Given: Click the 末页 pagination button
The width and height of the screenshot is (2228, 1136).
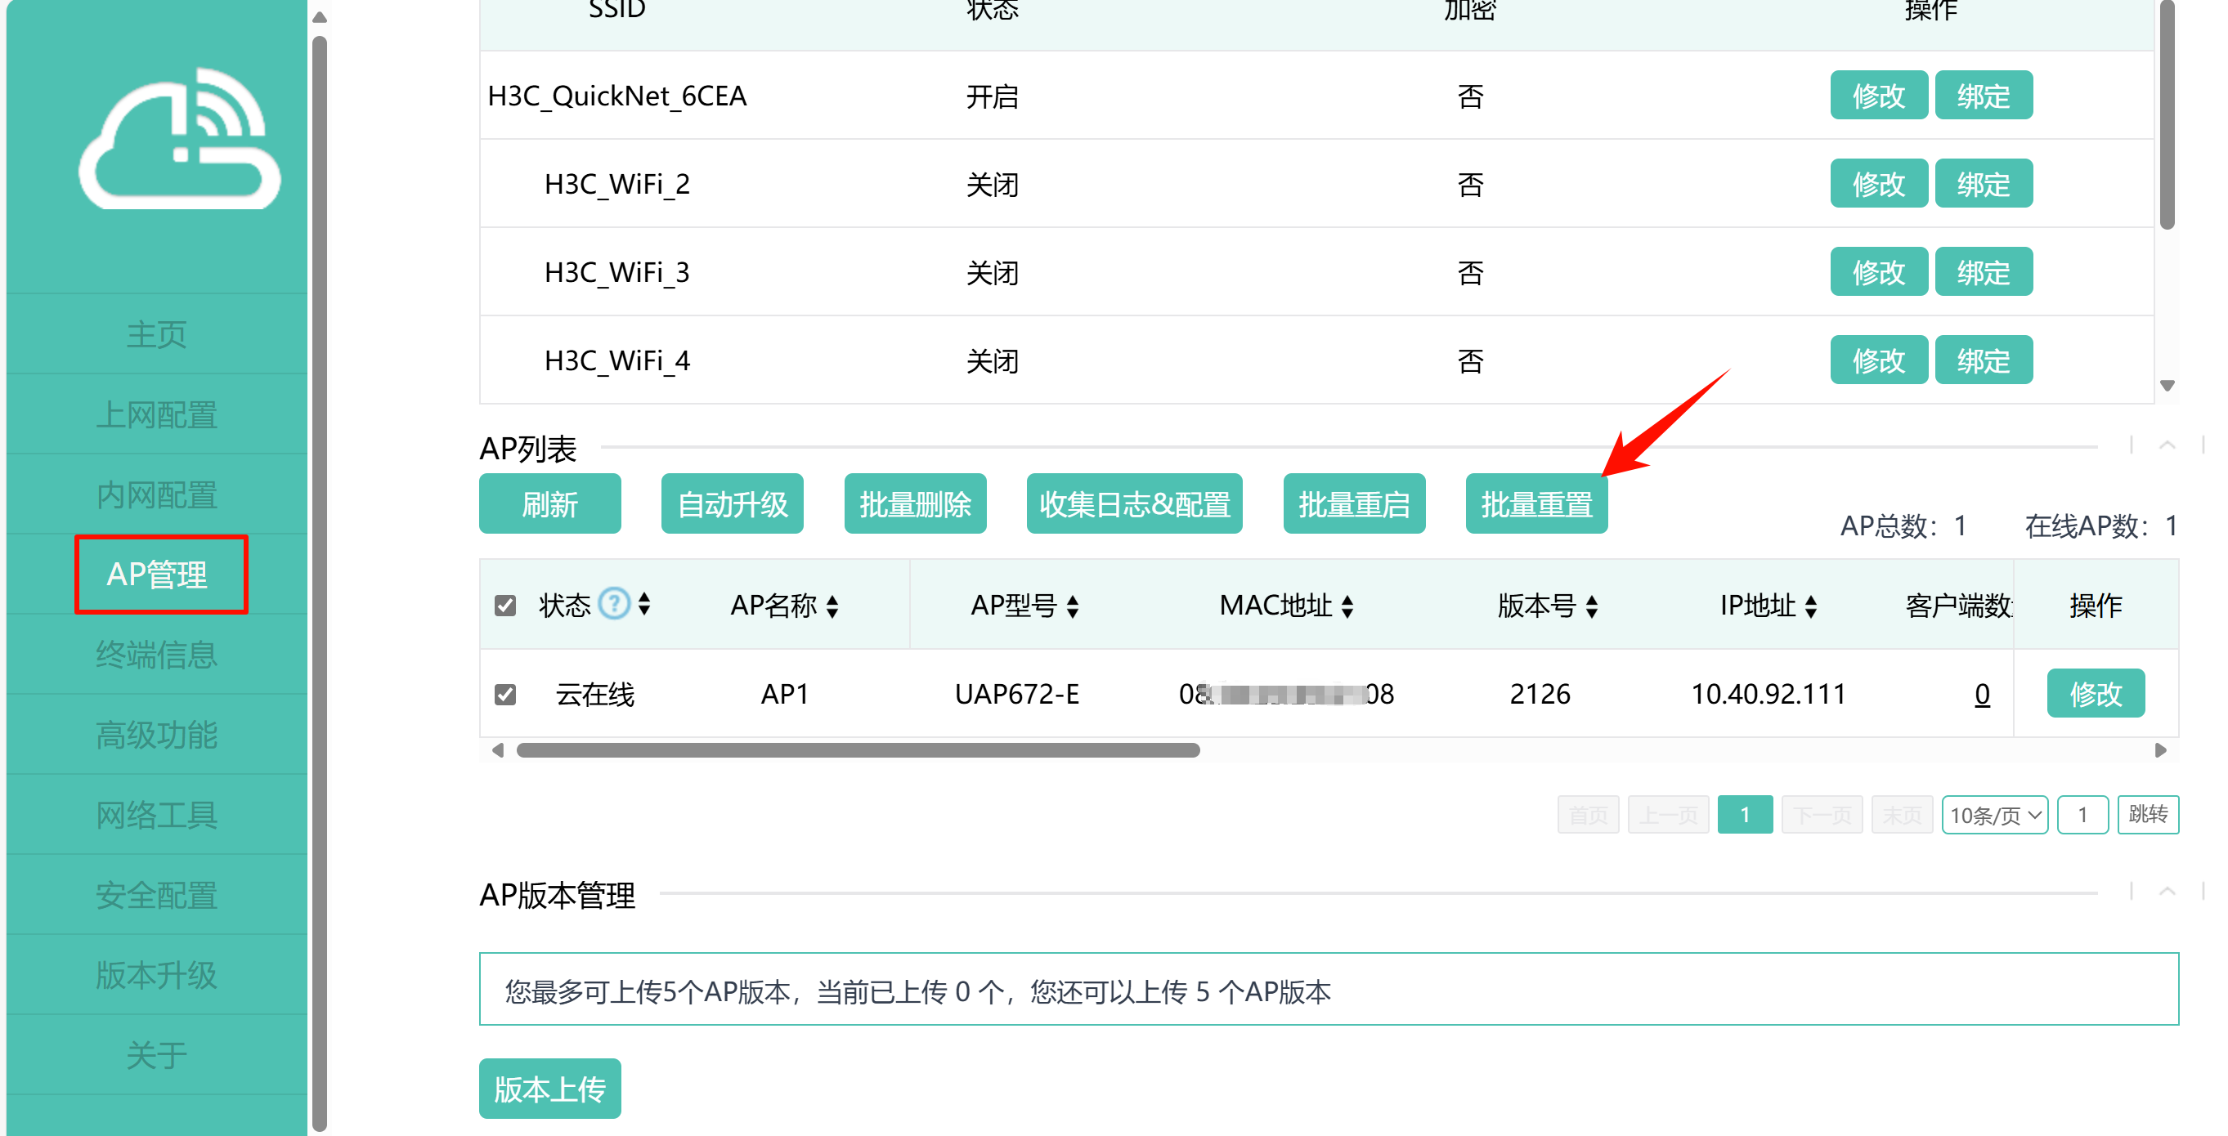Looking at the screenshot, I should [x=1902, y=814].
